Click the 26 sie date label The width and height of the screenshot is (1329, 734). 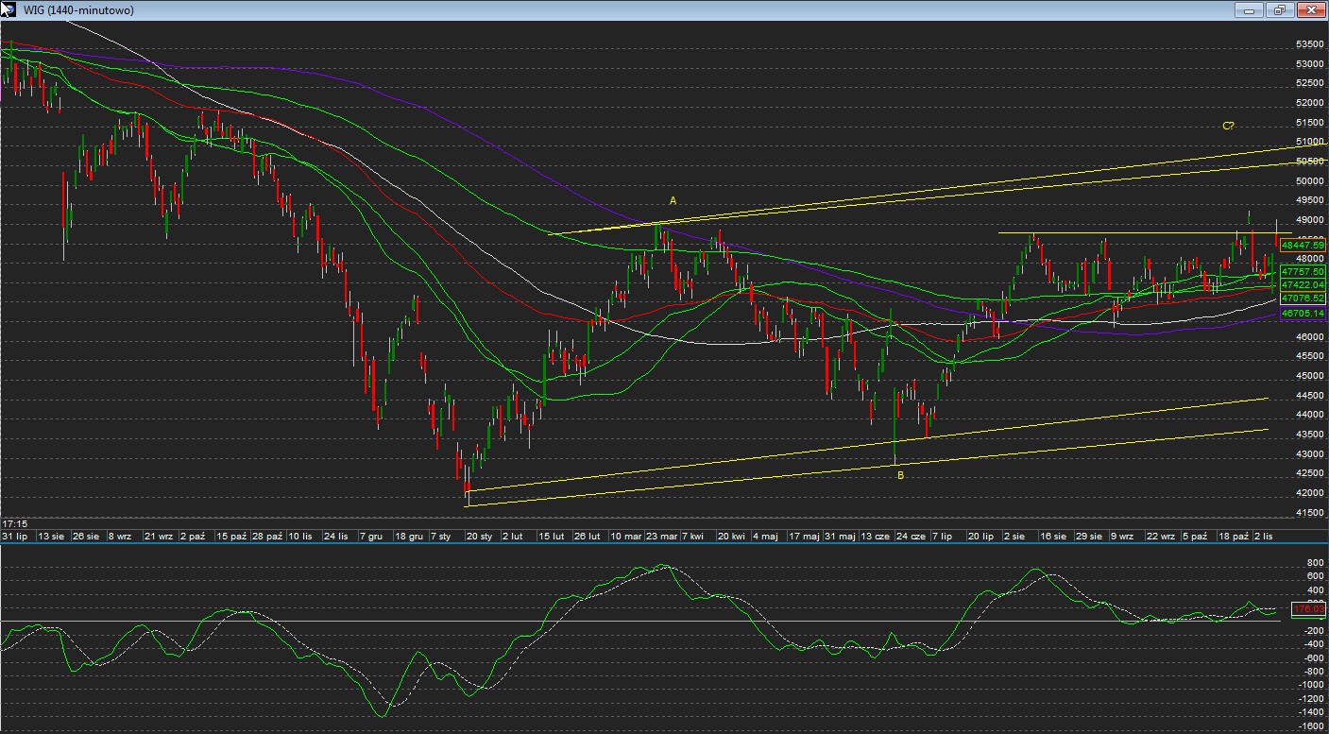87,536
